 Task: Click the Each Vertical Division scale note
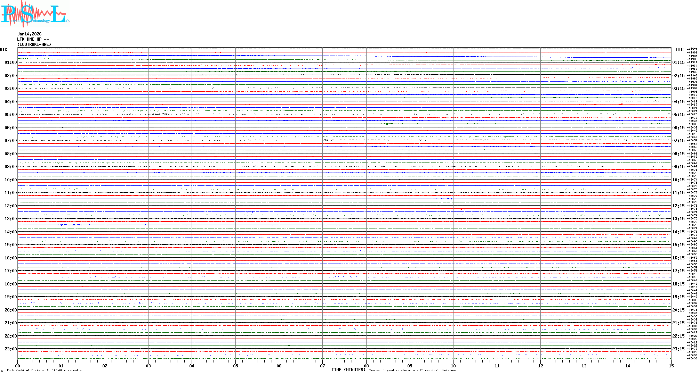pos(44,370)
